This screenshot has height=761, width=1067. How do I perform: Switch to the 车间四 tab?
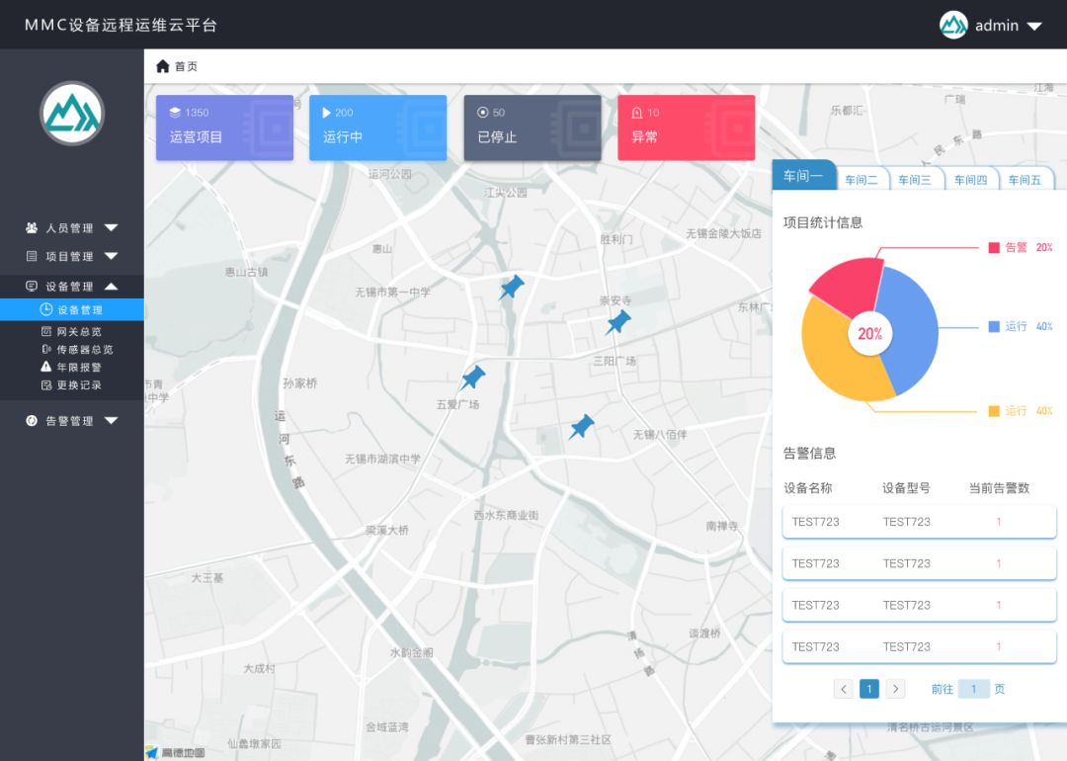coord(970,180)
